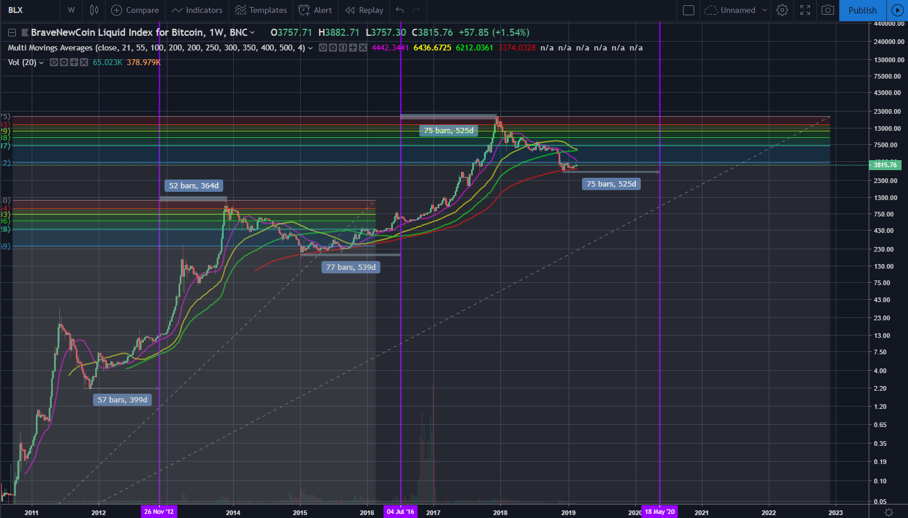Expand the BraveNewCoin symbol title dropdown
The width and height of the screenshot is (908, 518).
253,32
